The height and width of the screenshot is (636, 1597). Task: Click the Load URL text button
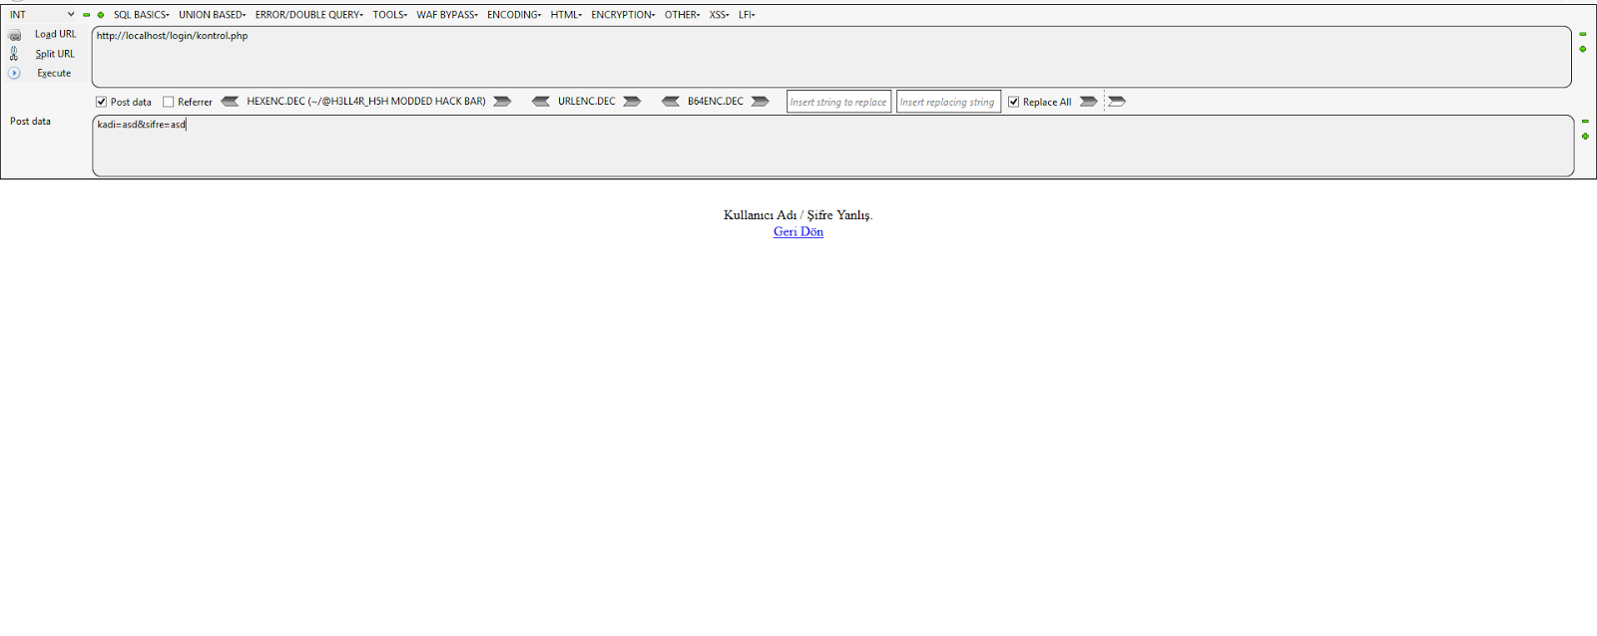click(x=56, y=35)
